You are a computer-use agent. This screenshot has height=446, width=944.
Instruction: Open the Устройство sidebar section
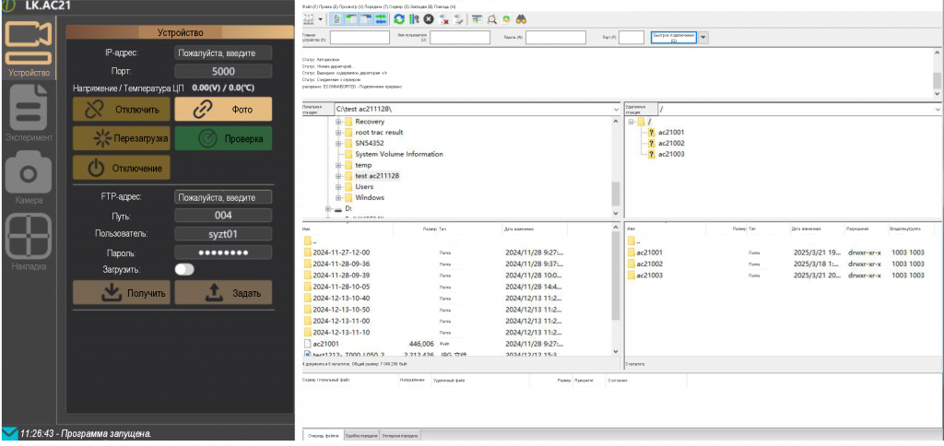tap(29, 50)
